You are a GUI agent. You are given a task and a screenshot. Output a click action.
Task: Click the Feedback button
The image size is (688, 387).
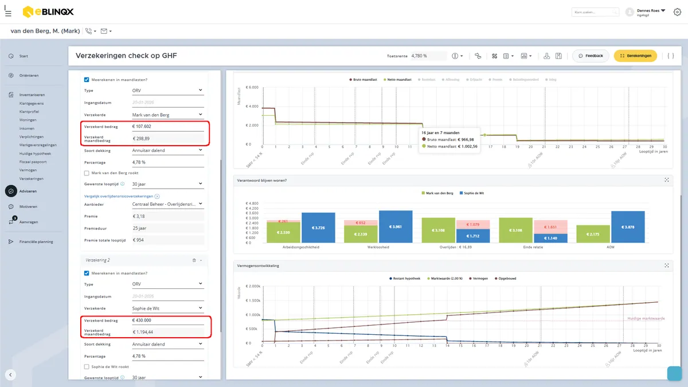pos(591,56)
